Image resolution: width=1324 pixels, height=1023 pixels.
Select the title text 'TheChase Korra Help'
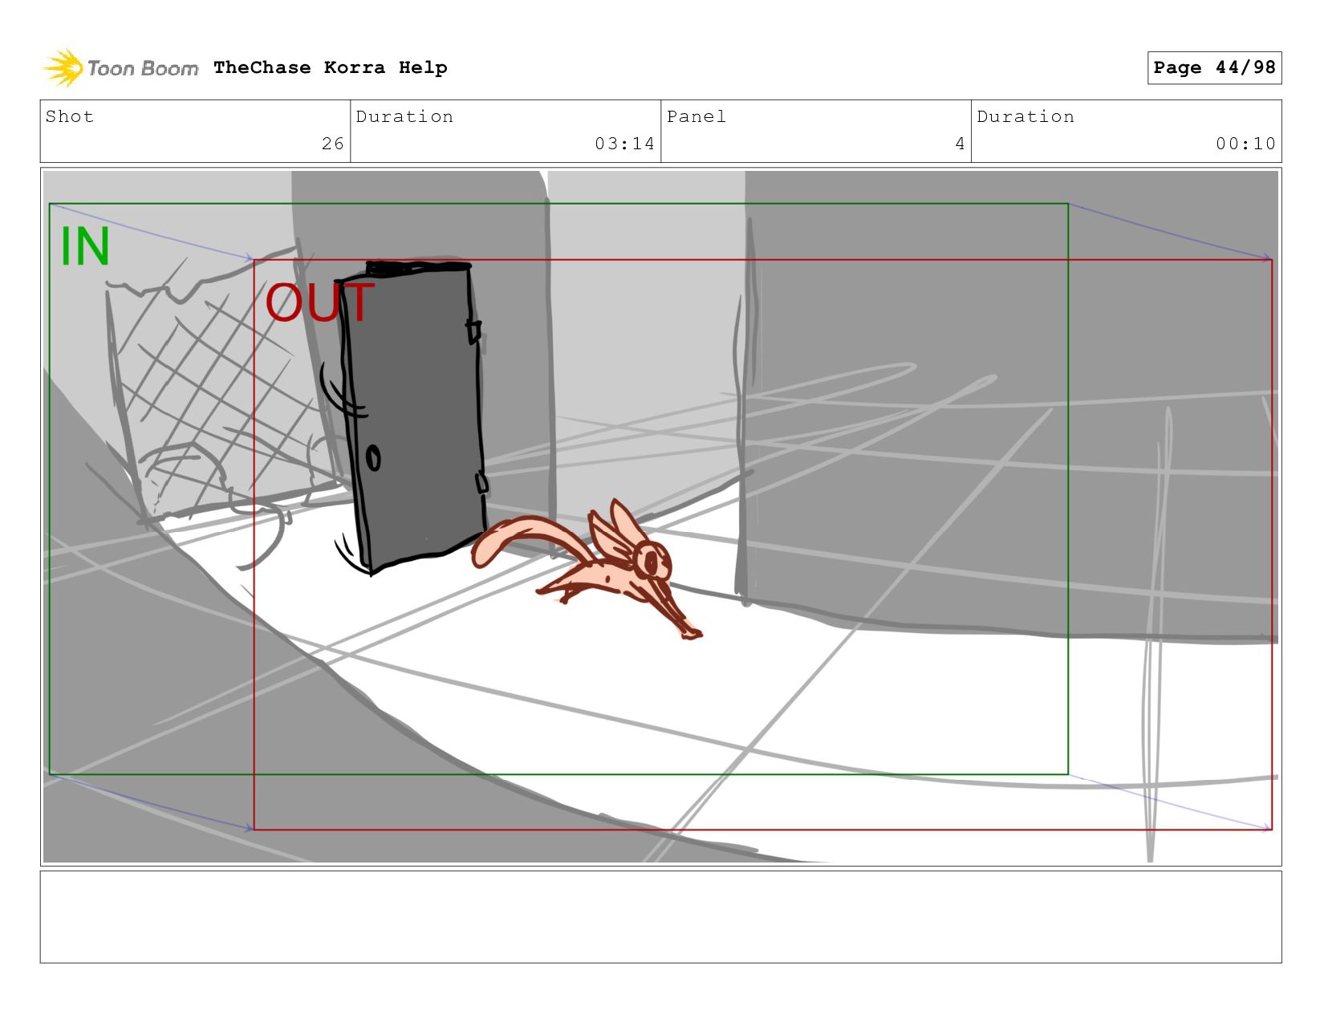pyautogui.click(x=331, y=67)
